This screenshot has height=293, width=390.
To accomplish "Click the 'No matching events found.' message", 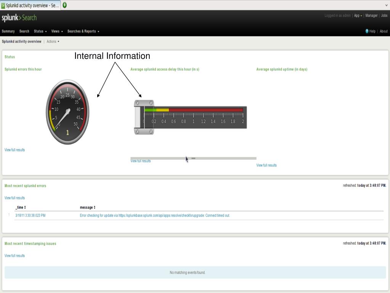I will click(188, 273).
